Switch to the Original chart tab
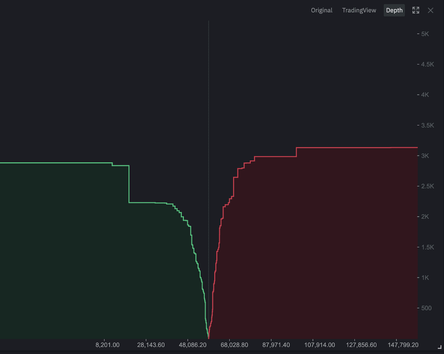 (321, 10)
